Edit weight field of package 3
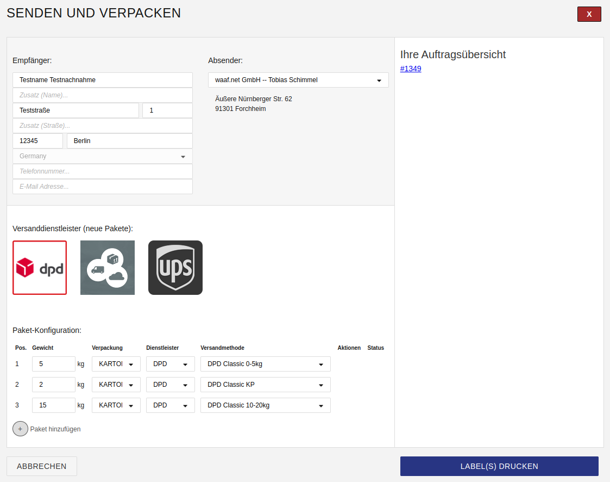Image resolution: width=610 pixels, height=482 pixels. point(54,405)
